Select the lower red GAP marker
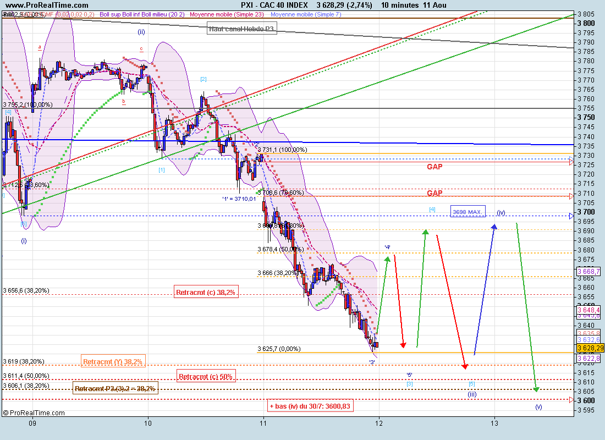 [435, 193]
